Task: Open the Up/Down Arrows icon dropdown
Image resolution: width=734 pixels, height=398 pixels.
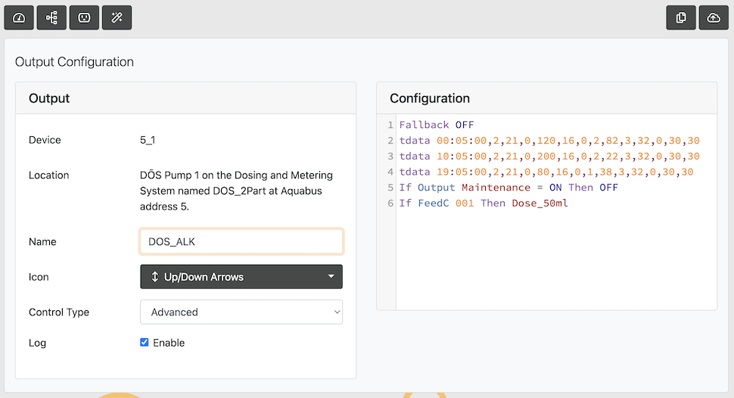Action: (241, 277)
